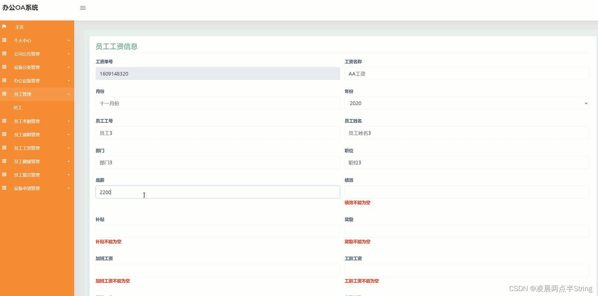Click the grid icon next to 个人中心
This screenshot has width=598, height=296.
point(4,40)
